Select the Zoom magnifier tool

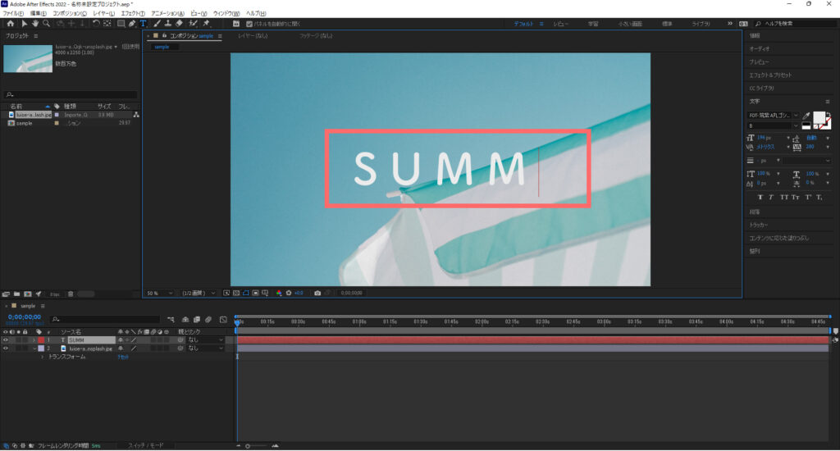(x=48, y=24)
